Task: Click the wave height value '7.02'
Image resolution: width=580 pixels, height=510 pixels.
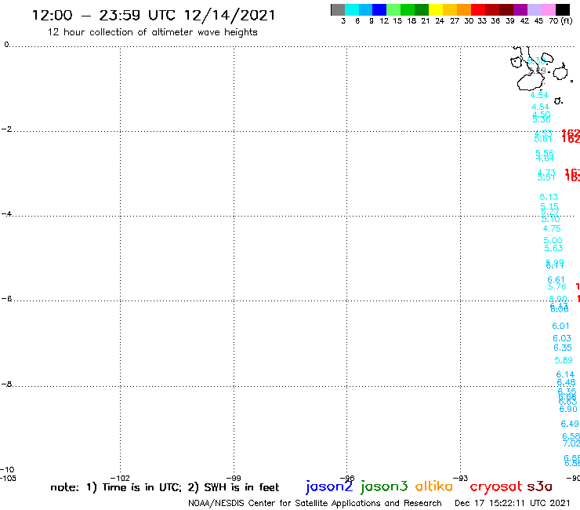Action: (571, 443)
